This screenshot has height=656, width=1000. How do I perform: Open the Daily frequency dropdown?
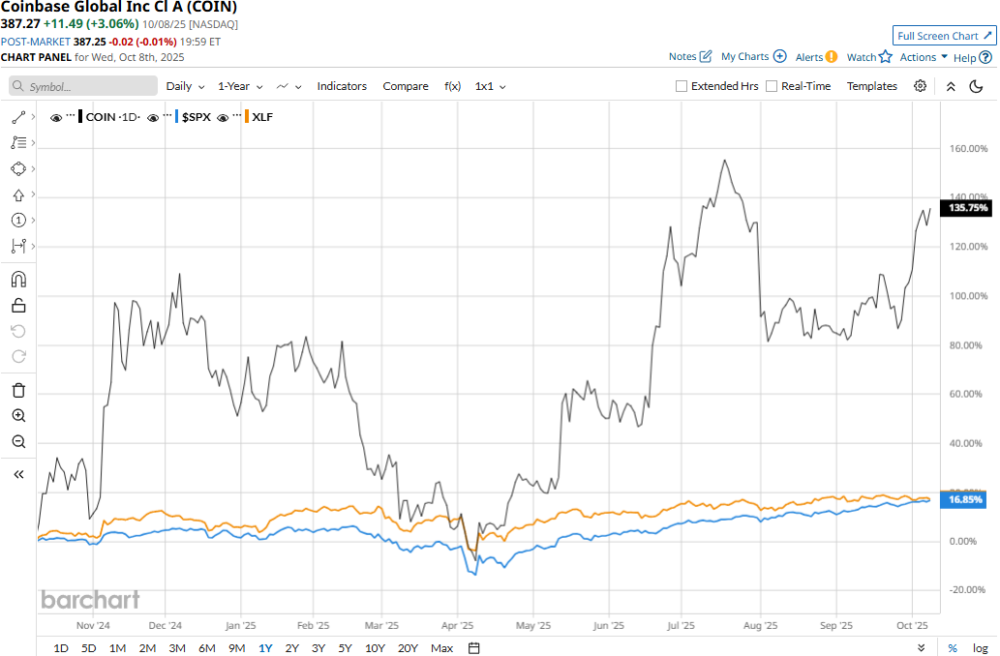[x=186, y=86]
